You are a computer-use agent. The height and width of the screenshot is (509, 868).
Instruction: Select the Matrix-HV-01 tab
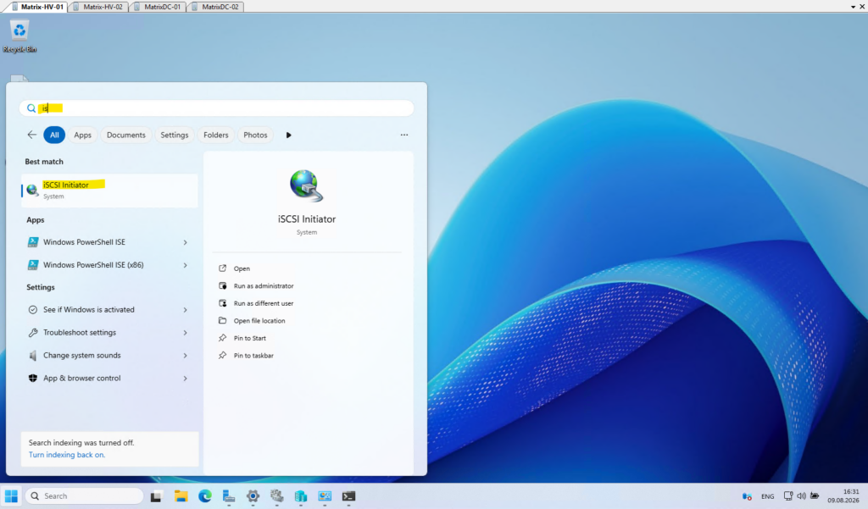[37, 7]
